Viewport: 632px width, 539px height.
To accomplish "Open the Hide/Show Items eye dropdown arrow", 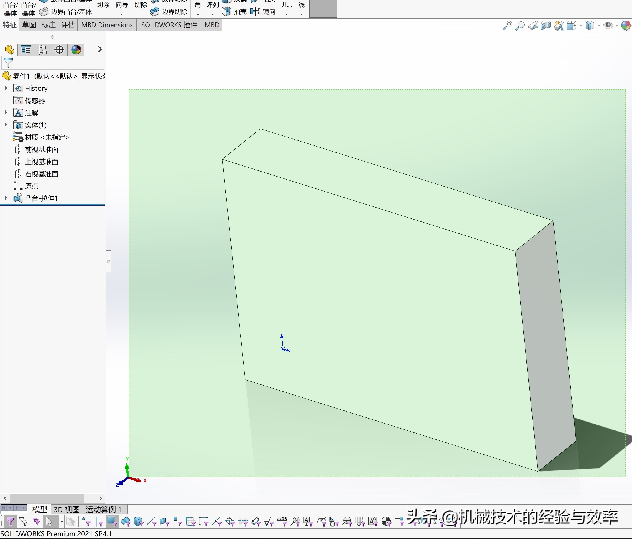I will click(617, 26).
